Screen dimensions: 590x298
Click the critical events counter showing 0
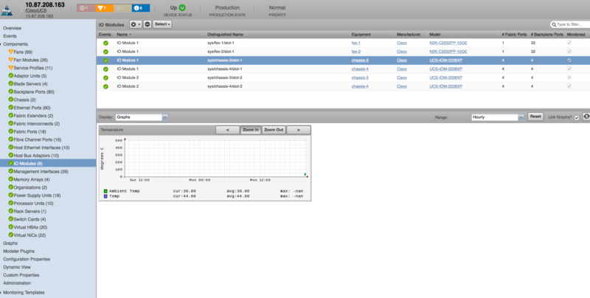click(86, 8)
